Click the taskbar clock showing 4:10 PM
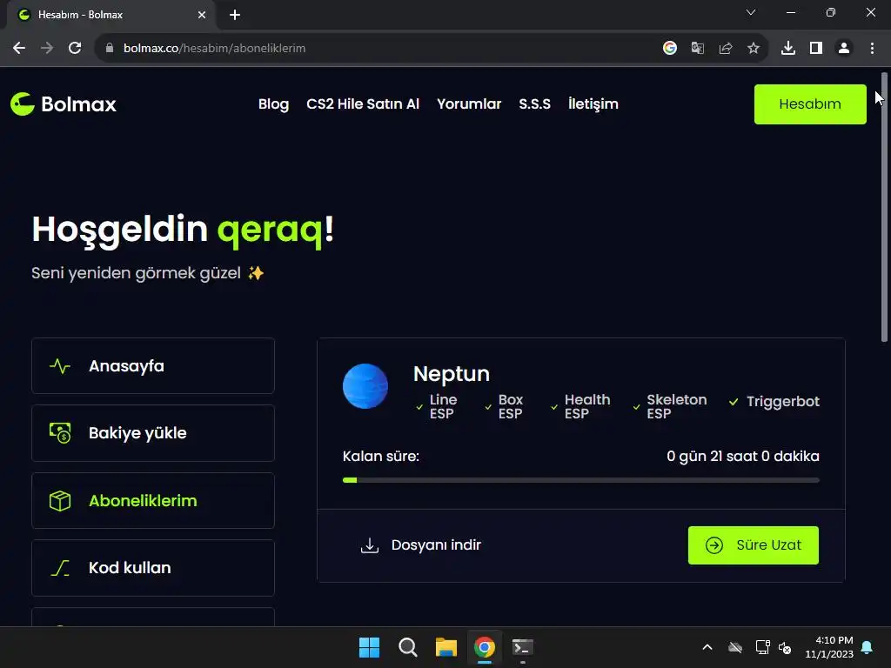891x668 pixels. coord(829,647)
